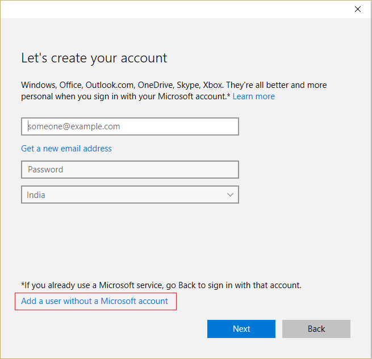Viewport: 372px width, 359px height.
Task: Click the someone@example.com email field
Action: coord(129,126)
